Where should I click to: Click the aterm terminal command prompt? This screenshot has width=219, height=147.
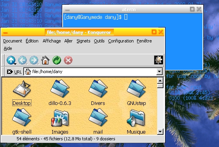96,17
